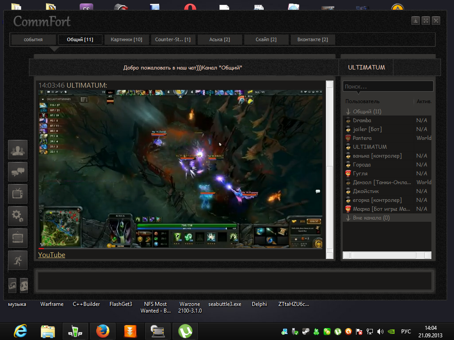Image resolution: width=454 pixels, height=340 pixels.
Task: Click the user list horizontal scrollbar
Action: point(384,255)
